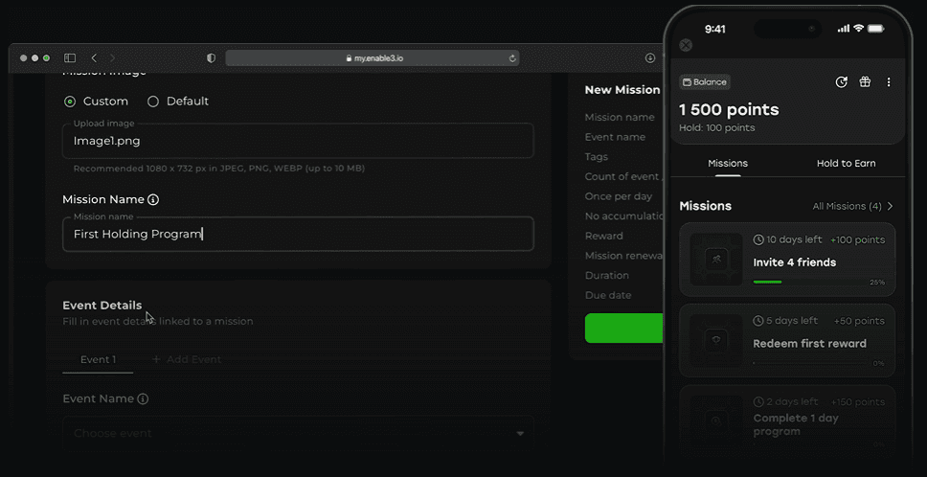The image size is (927, 477).
Task: Click Once per day summary row
Action: click(x=619, y=196)
